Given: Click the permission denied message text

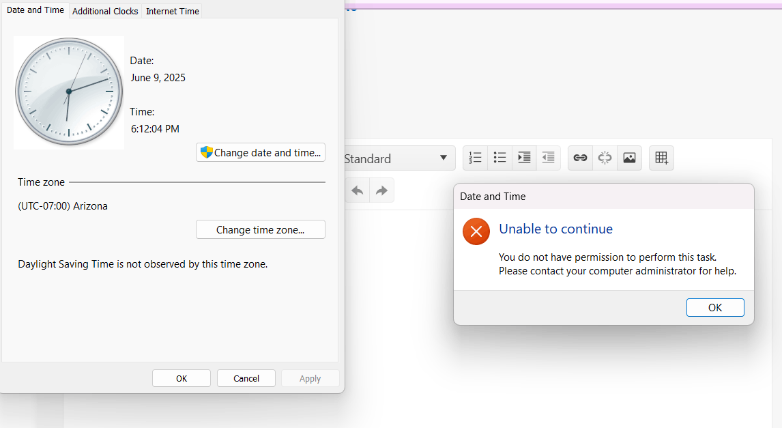Looking at the screenshot, I should click(618, 264).
